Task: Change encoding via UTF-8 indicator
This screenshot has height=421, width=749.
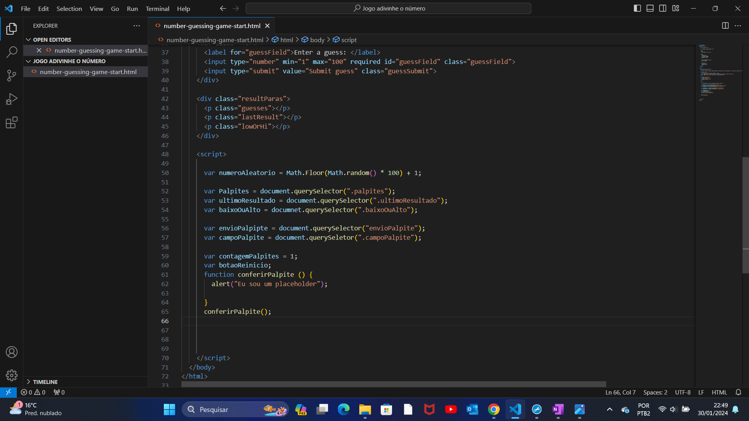Action: coord(683,392)
